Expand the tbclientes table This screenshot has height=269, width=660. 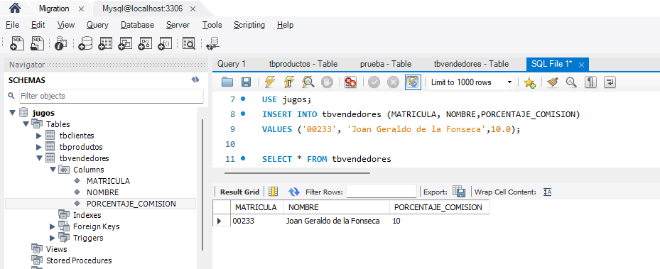pyautogui.click(x=39, y=136)
